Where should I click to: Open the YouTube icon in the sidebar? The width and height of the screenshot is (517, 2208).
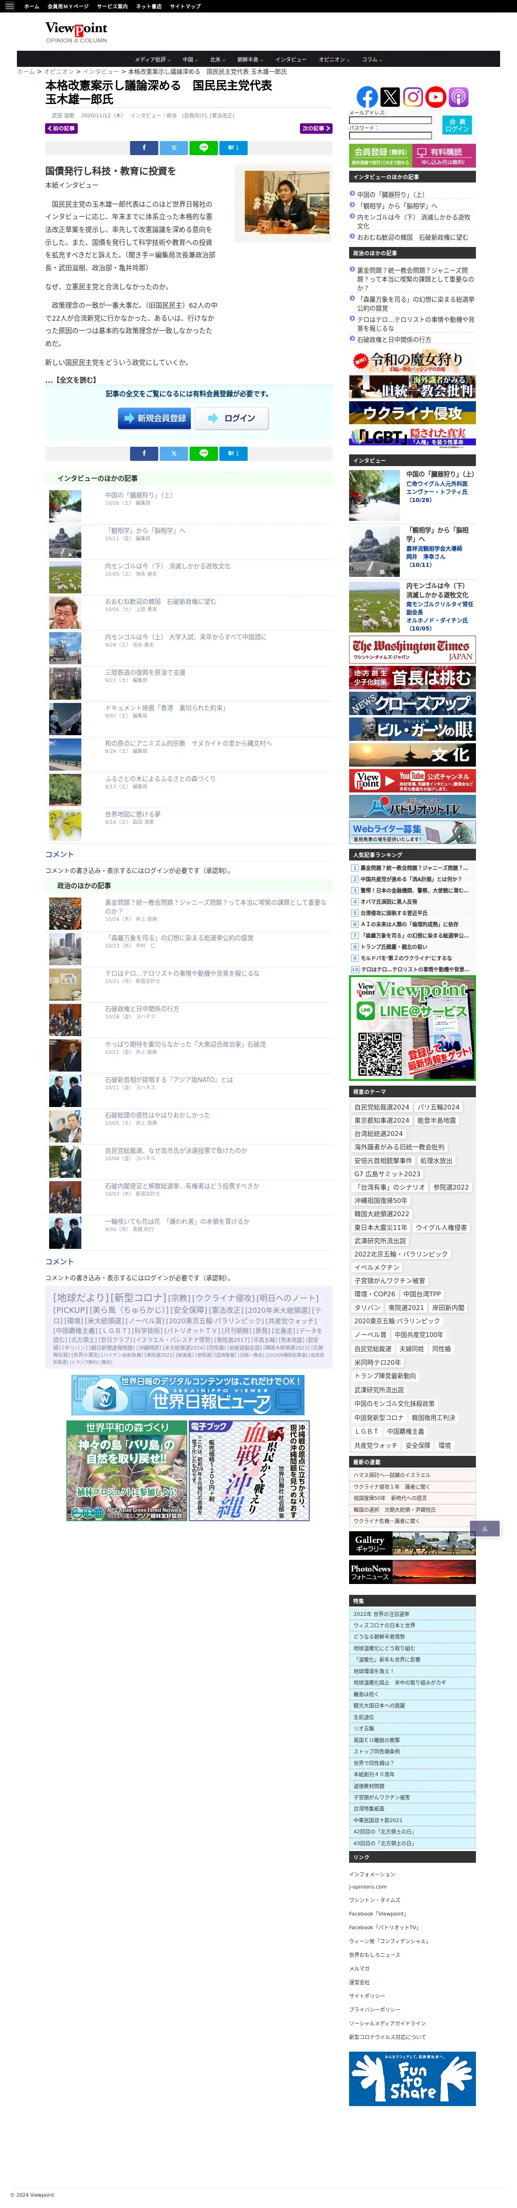[x=436, y=97]
